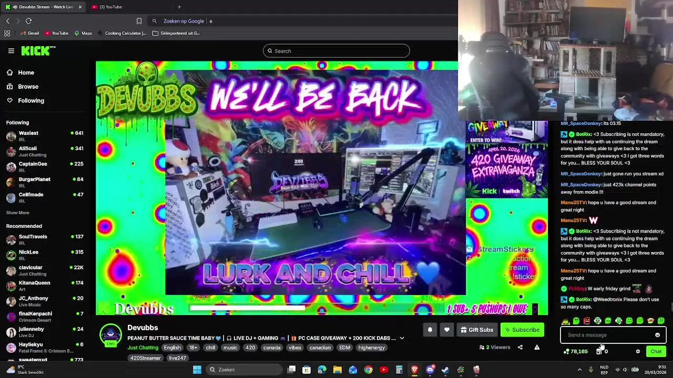Image resolution: width=673 pixels, height=378 pixels.
Task: Open the Windows Start menu
Action: tap(197, 370)
